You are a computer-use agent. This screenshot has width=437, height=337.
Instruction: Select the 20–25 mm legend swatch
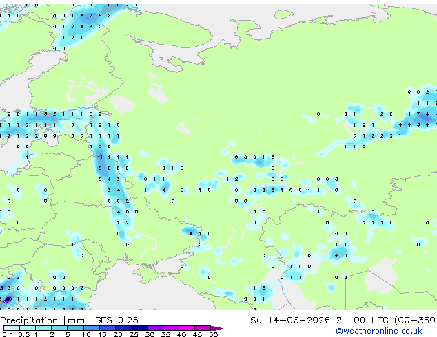[x=123, y=328]
